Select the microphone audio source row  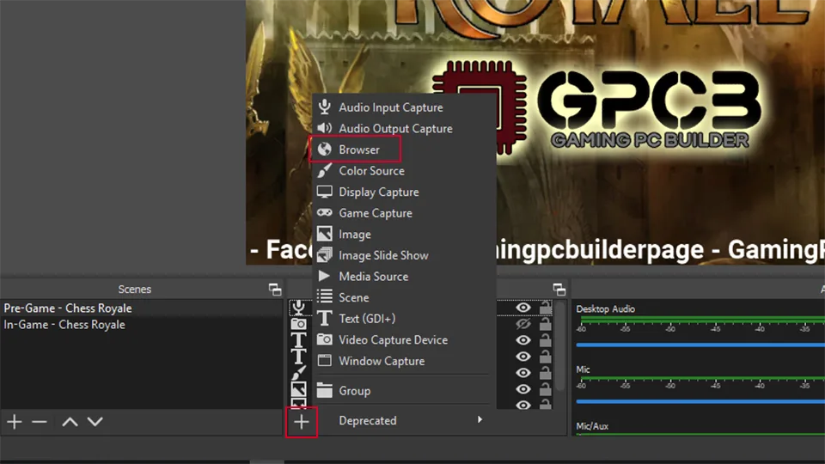[x=299, y=308]
